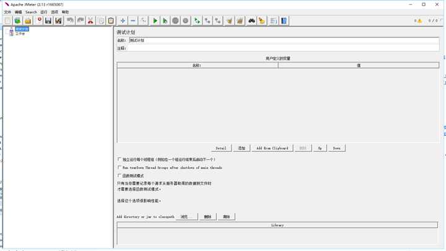
Task: Open the 编辑 menu
Action: click(x=18, y=12)
